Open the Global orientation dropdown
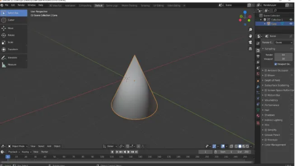The height and width of the screenshot is (166, 295). pos(110,146)
